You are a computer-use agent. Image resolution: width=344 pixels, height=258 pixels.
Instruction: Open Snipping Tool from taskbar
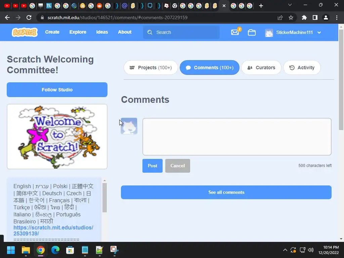[x=114, y=250]
